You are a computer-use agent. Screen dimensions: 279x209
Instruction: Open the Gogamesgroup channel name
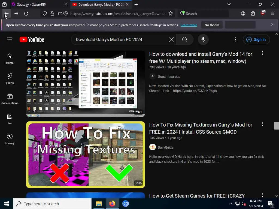pyautogui.click(x=169, y=76)
